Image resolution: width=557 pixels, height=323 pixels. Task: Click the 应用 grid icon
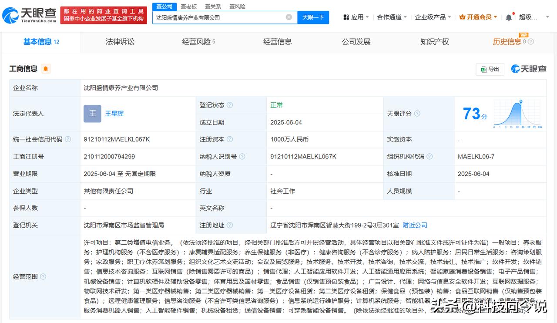(346, 17)
